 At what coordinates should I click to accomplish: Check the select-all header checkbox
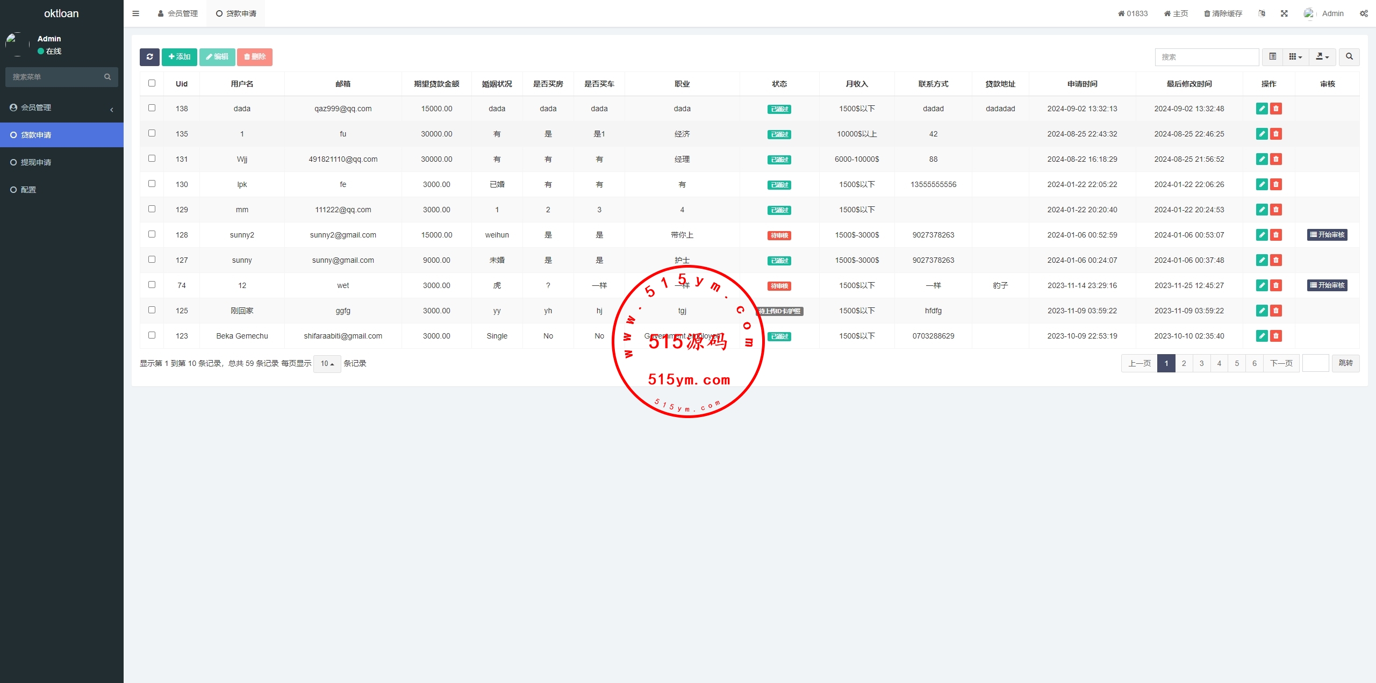[x=152, y=83]
